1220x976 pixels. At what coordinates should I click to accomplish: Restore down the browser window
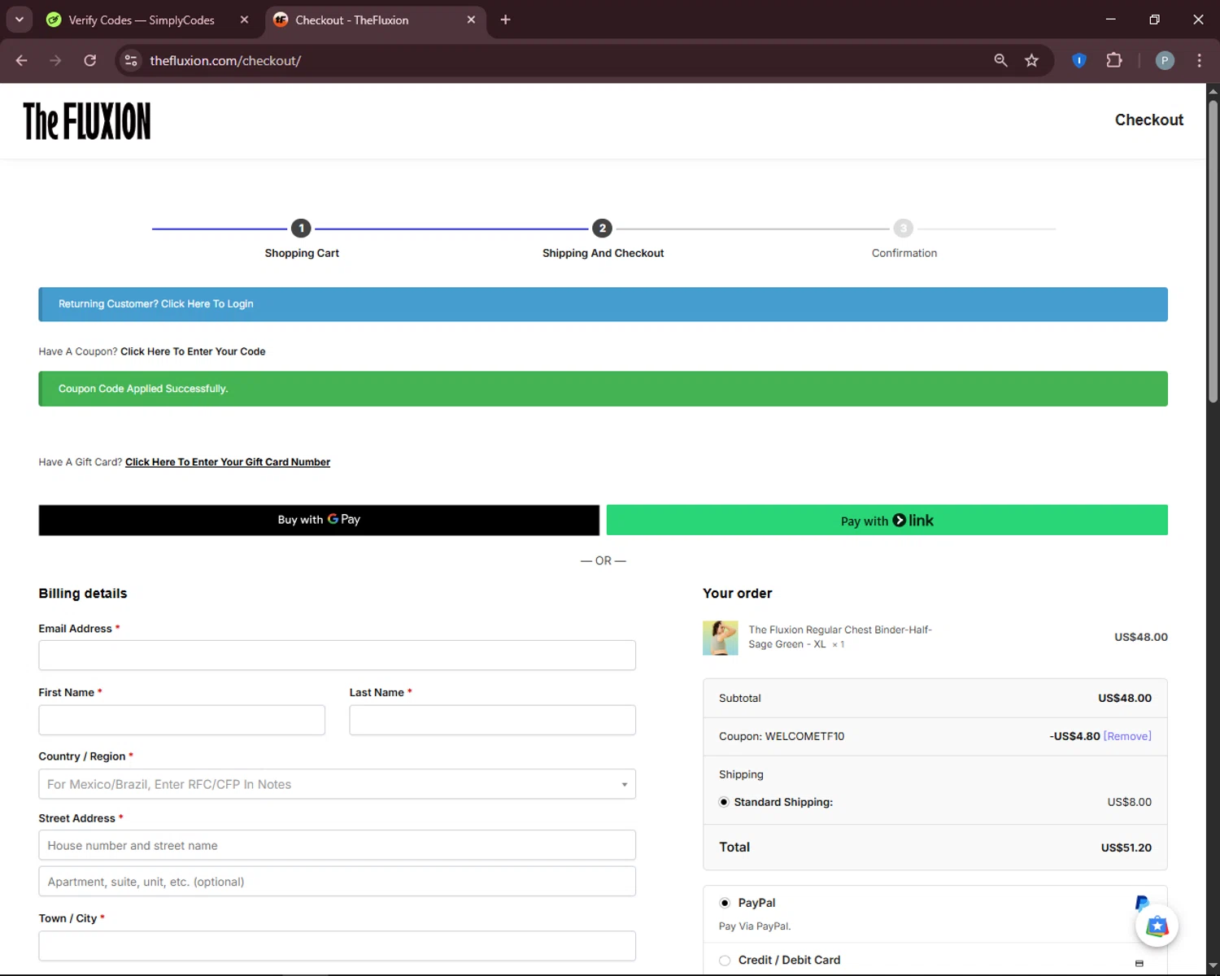(x=1154, y=20)
